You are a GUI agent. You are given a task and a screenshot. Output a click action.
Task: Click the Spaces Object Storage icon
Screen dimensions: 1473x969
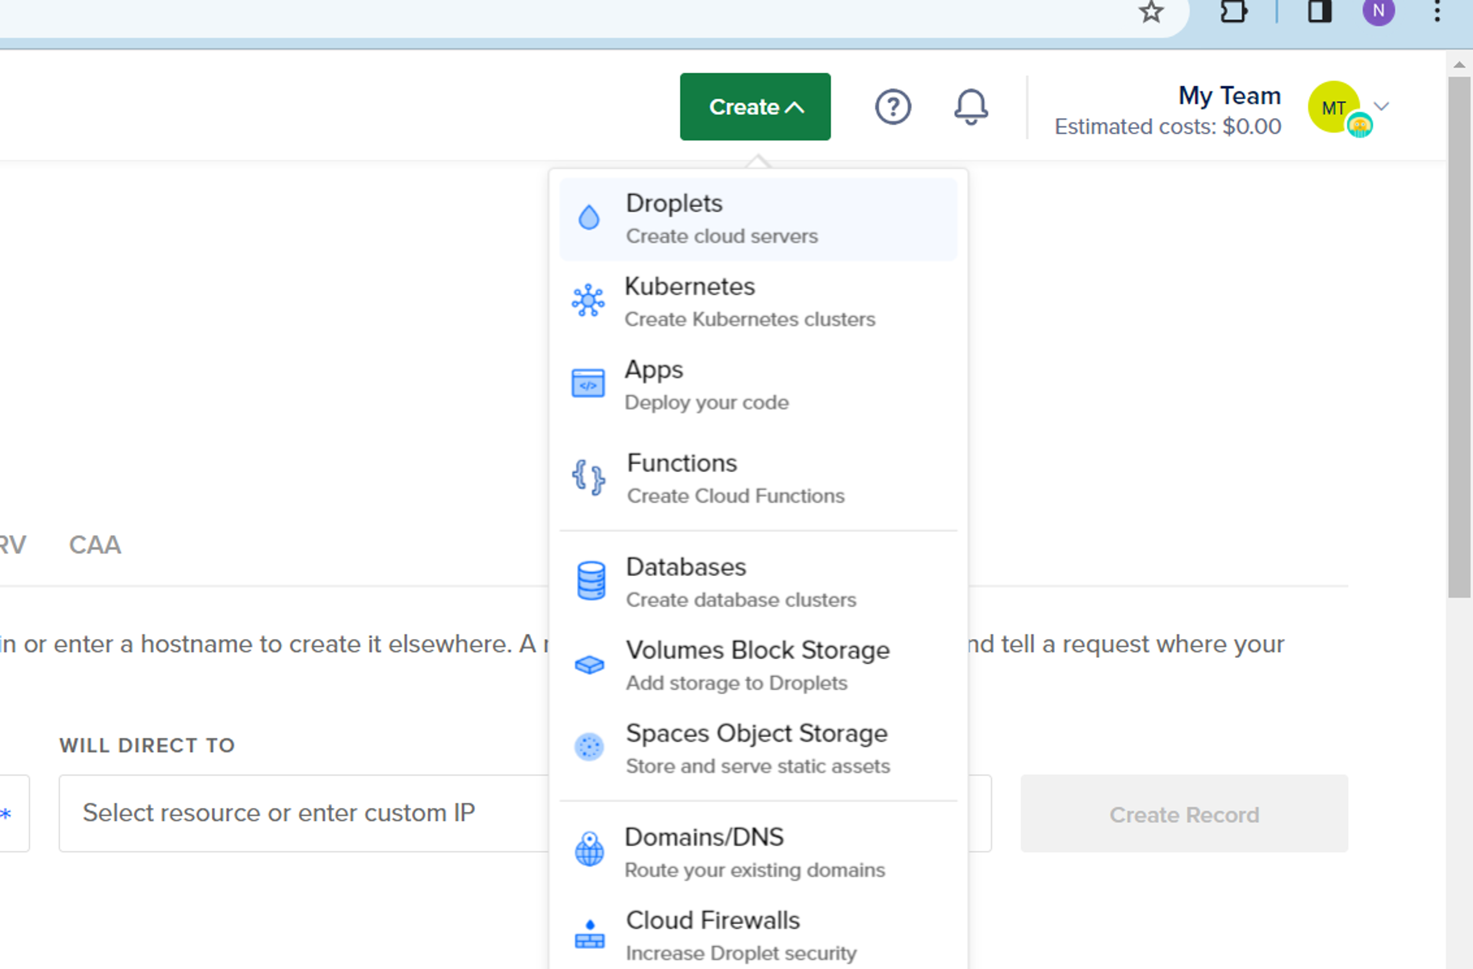[x=589, y=747]
